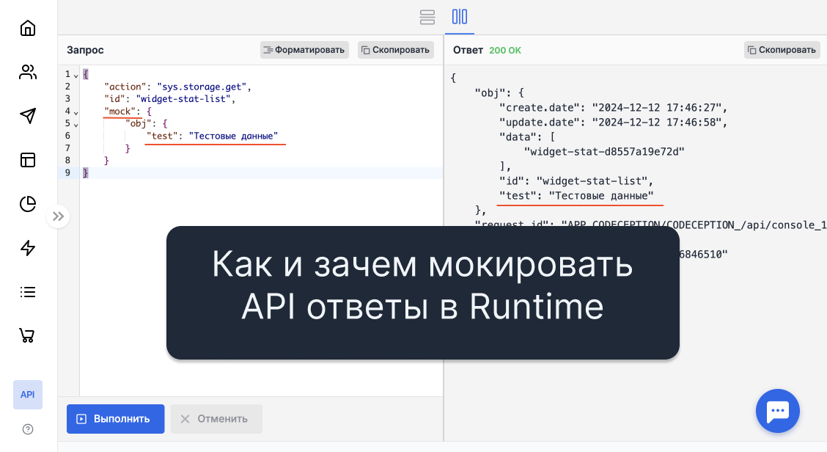
Task: Open the pie chart analytics icon
Action: [27, 204]
